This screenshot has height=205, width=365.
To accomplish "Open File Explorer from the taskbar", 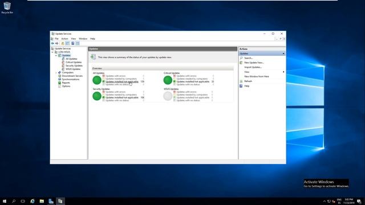I will click(x=42, y=201).
